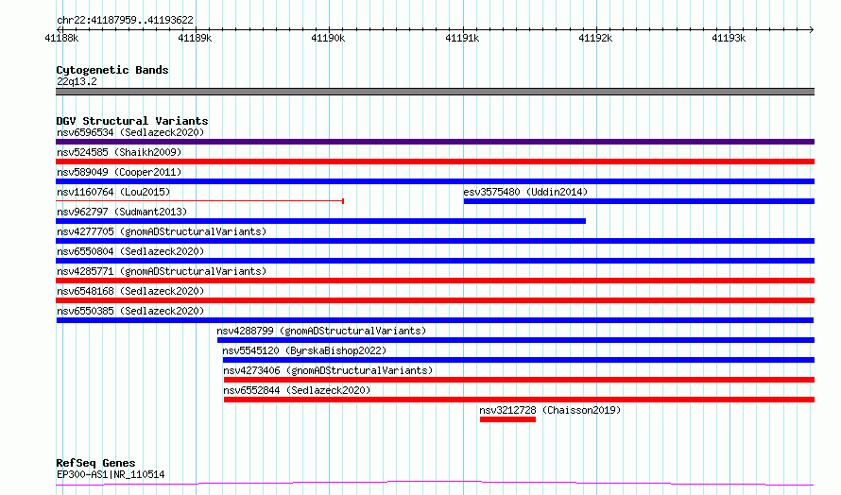This screenshot has width=841, height=495.
Task: Open the EP300-AS1|NR_110514 gene label
Action: click(x=111, y=474)
